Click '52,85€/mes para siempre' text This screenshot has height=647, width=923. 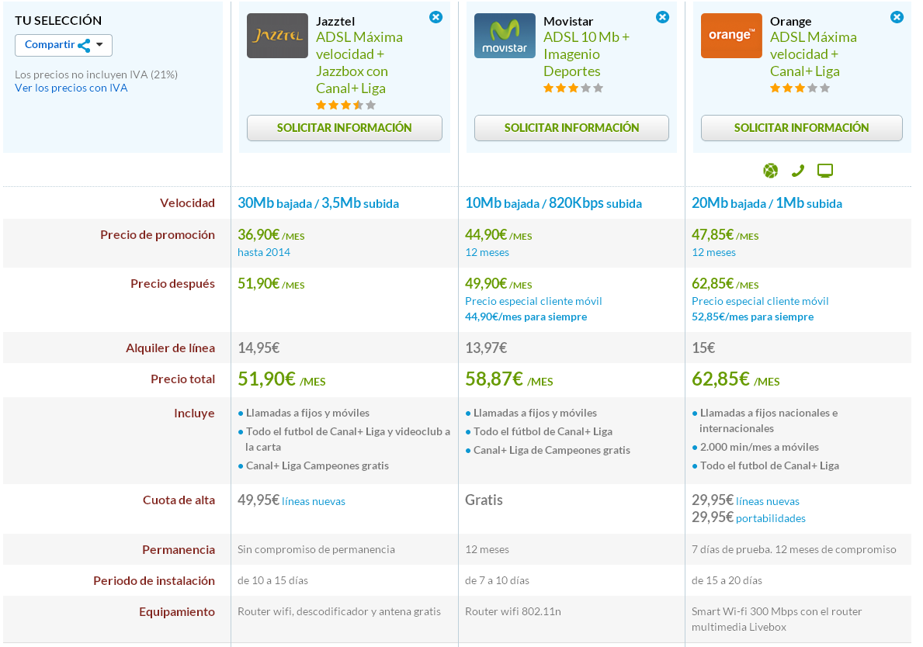(x=752, y=317)
